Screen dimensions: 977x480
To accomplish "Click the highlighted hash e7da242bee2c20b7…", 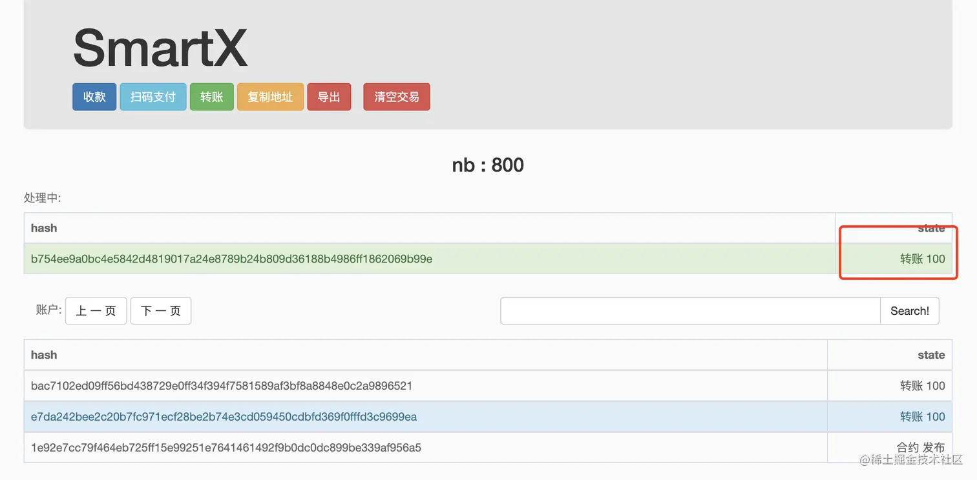I will click(224, 417).
